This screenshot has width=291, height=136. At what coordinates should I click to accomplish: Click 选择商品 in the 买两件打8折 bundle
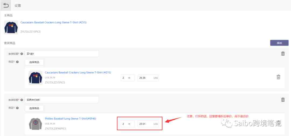pyautogui.click(x=34, y=108)
